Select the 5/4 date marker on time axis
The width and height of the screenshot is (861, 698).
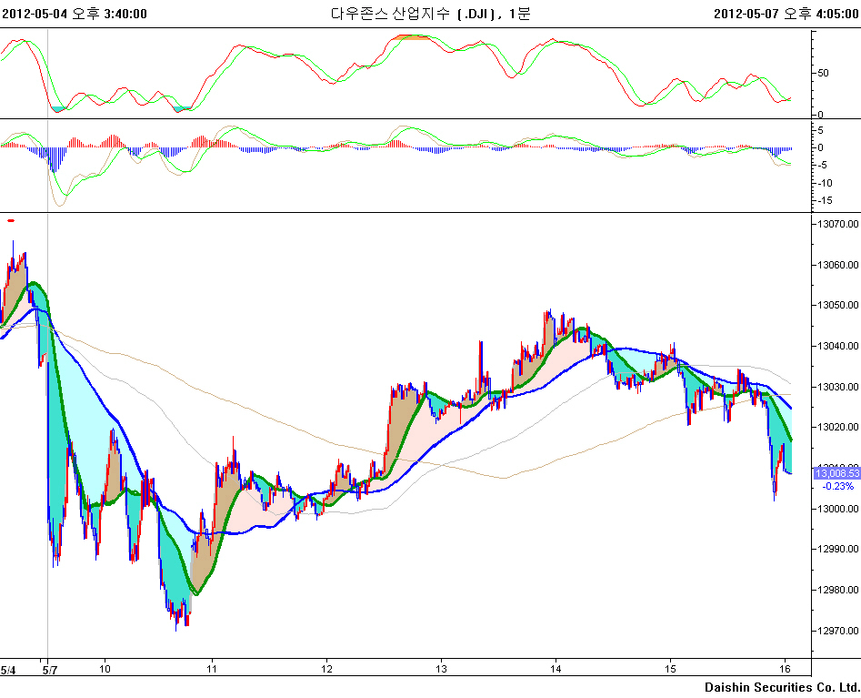pyautogui.click(x=8, y=669)
